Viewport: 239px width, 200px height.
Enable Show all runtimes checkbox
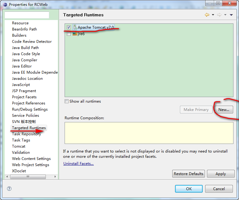[x=67, y=101]
